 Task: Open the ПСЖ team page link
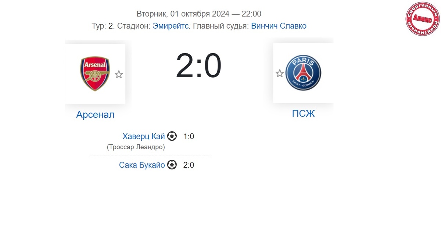[303, 114]
